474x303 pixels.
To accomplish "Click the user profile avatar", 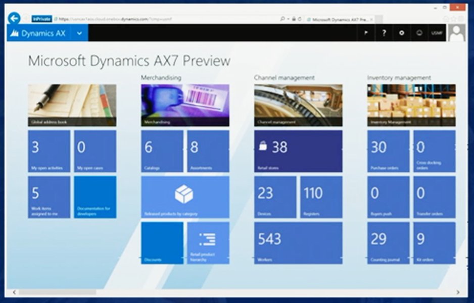I will 456,33.
